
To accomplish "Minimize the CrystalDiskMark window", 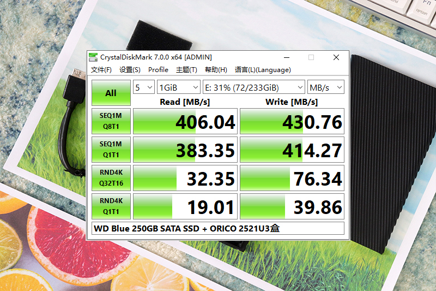I will 287,57.
